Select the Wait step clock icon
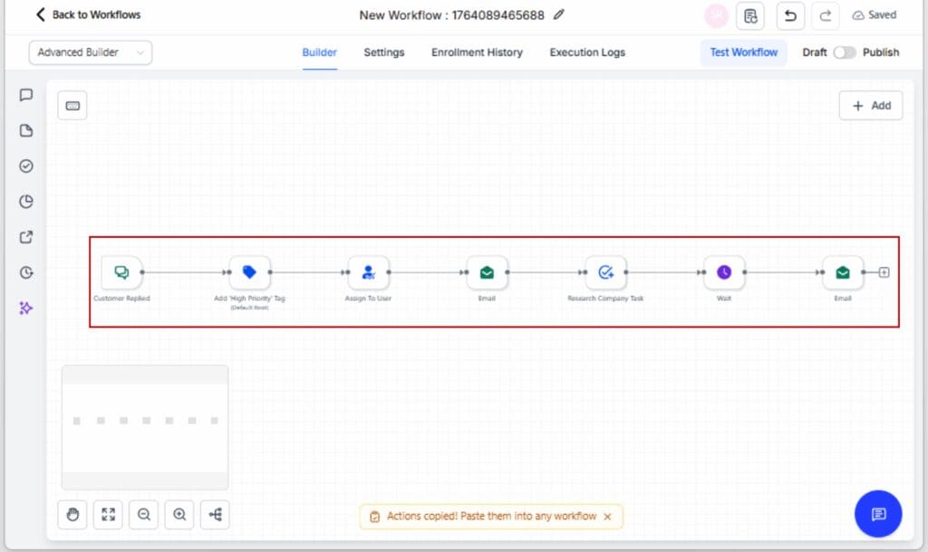The height and width of the screenshot is (552, 928). [723, 271]
